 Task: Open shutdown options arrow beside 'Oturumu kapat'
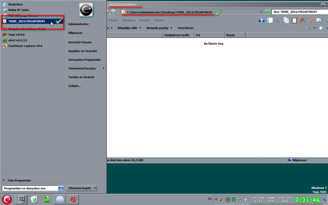pyautogui.click(x=95, y=188)
